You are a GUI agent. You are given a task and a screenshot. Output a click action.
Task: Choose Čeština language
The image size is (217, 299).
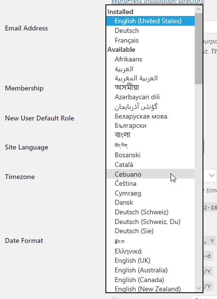pos(150,183)
